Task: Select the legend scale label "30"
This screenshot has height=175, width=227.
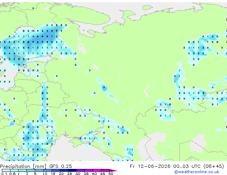Action: click(78, 174)
